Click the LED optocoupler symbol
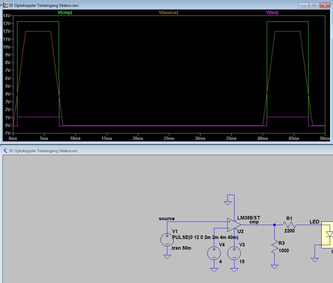The height and width of the screenshot is (283, 333). pyautogui.click(x=327, y=235)
